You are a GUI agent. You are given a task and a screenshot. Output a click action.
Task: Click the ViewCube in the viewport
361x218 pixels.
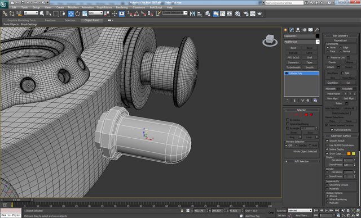[270, 40]
